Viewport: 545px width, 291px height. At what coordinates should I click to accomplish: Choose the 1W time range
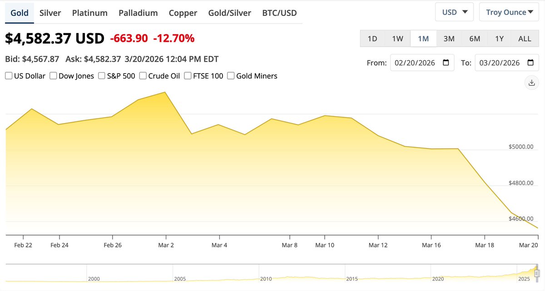coord(398,39)
